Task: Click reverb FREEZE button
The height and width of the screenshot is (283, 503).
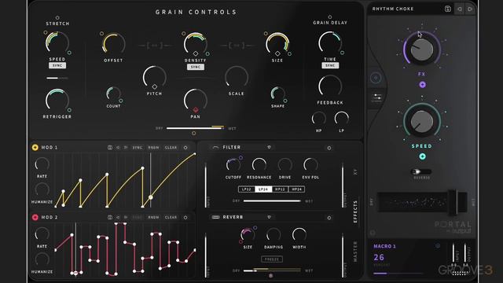Action: 272,259
